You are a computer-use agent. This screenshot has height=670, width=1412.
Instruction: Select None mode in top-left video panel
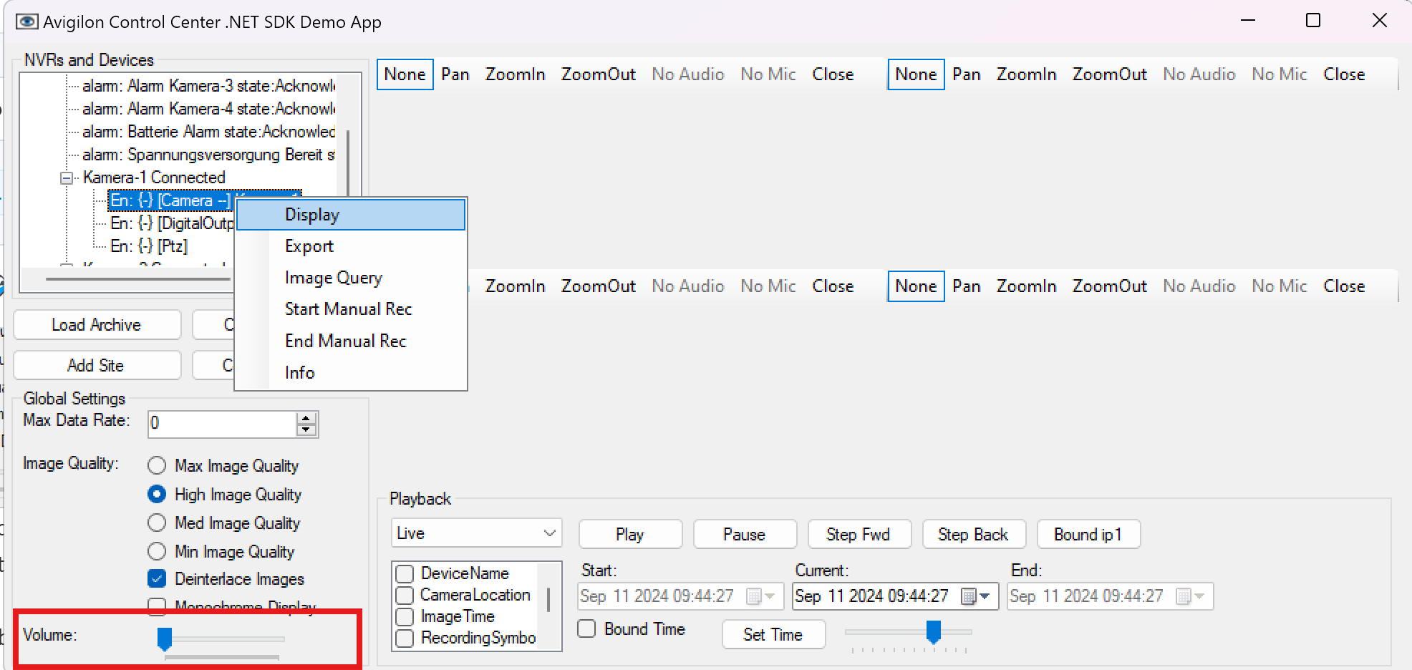[405, 74]
